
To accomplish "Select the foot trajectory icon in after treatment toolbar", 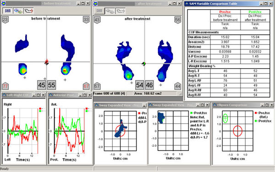I will [121, 11].
